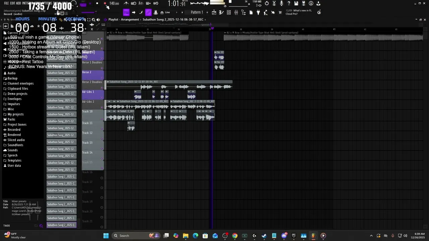
Task: Toggle Pat/Song mode button
Action: tap(82, 3)
